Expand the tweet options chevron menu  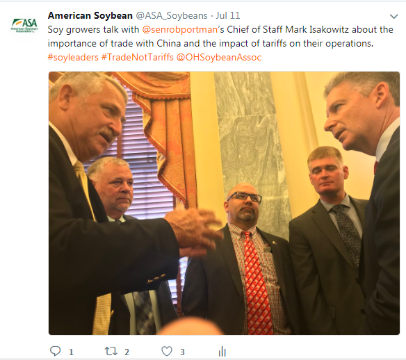click(393, 17)
